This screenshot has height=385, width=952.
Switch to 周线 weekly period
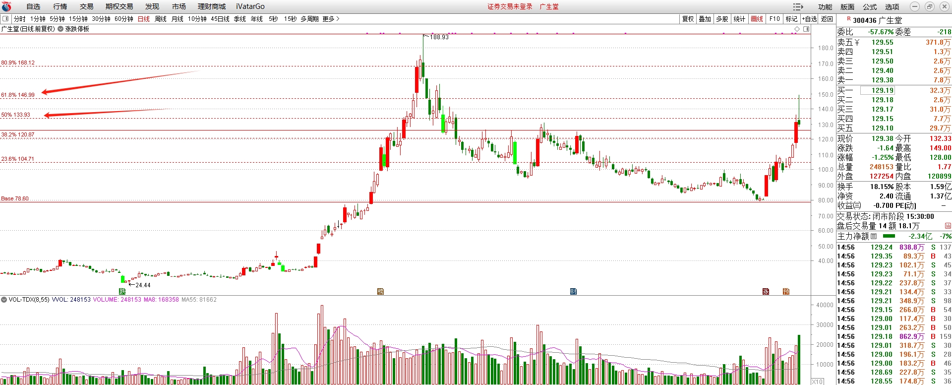click(161, 19)
